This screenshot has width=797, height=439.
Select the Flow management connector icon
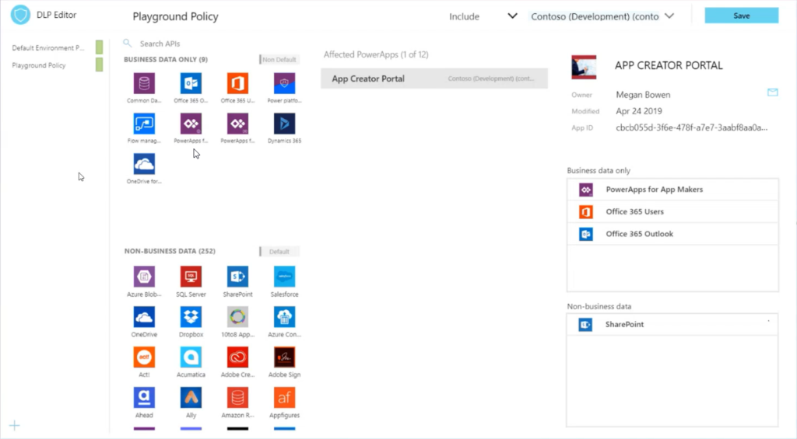[144, 124]
